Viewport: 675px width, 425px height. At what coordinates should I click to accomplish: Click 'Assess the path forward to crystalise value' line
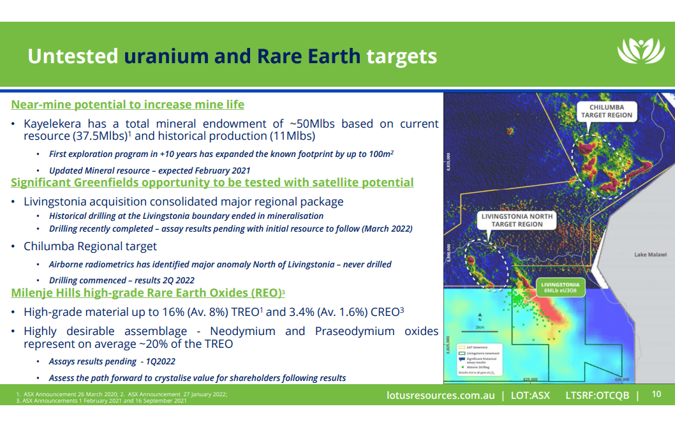197,378
